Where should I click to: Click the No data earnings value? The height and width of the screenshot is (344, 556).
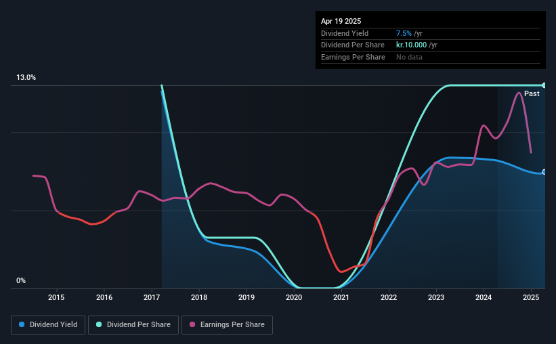(409, 57)
